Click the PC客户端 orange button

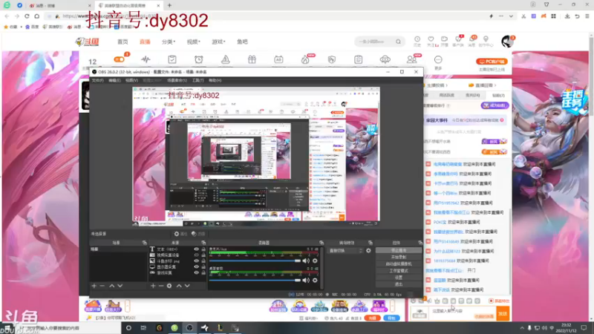492,62
